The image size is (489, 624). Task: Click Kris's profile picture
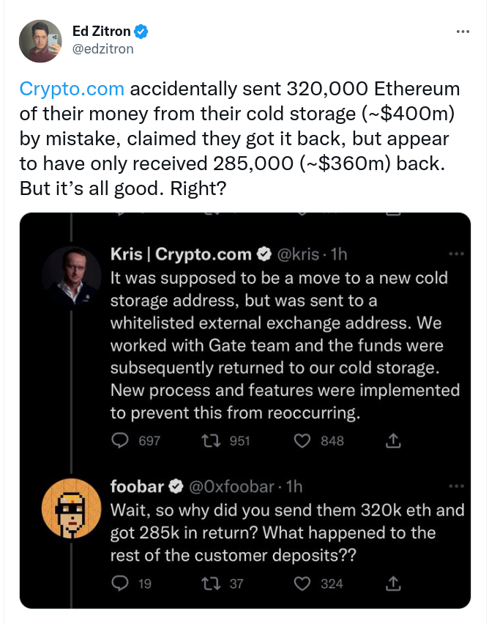(70, 276)
